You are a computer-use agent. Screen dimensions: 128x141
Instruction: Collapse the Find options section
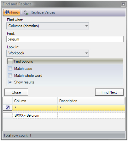pyautogui.click(x=10, y=61)
